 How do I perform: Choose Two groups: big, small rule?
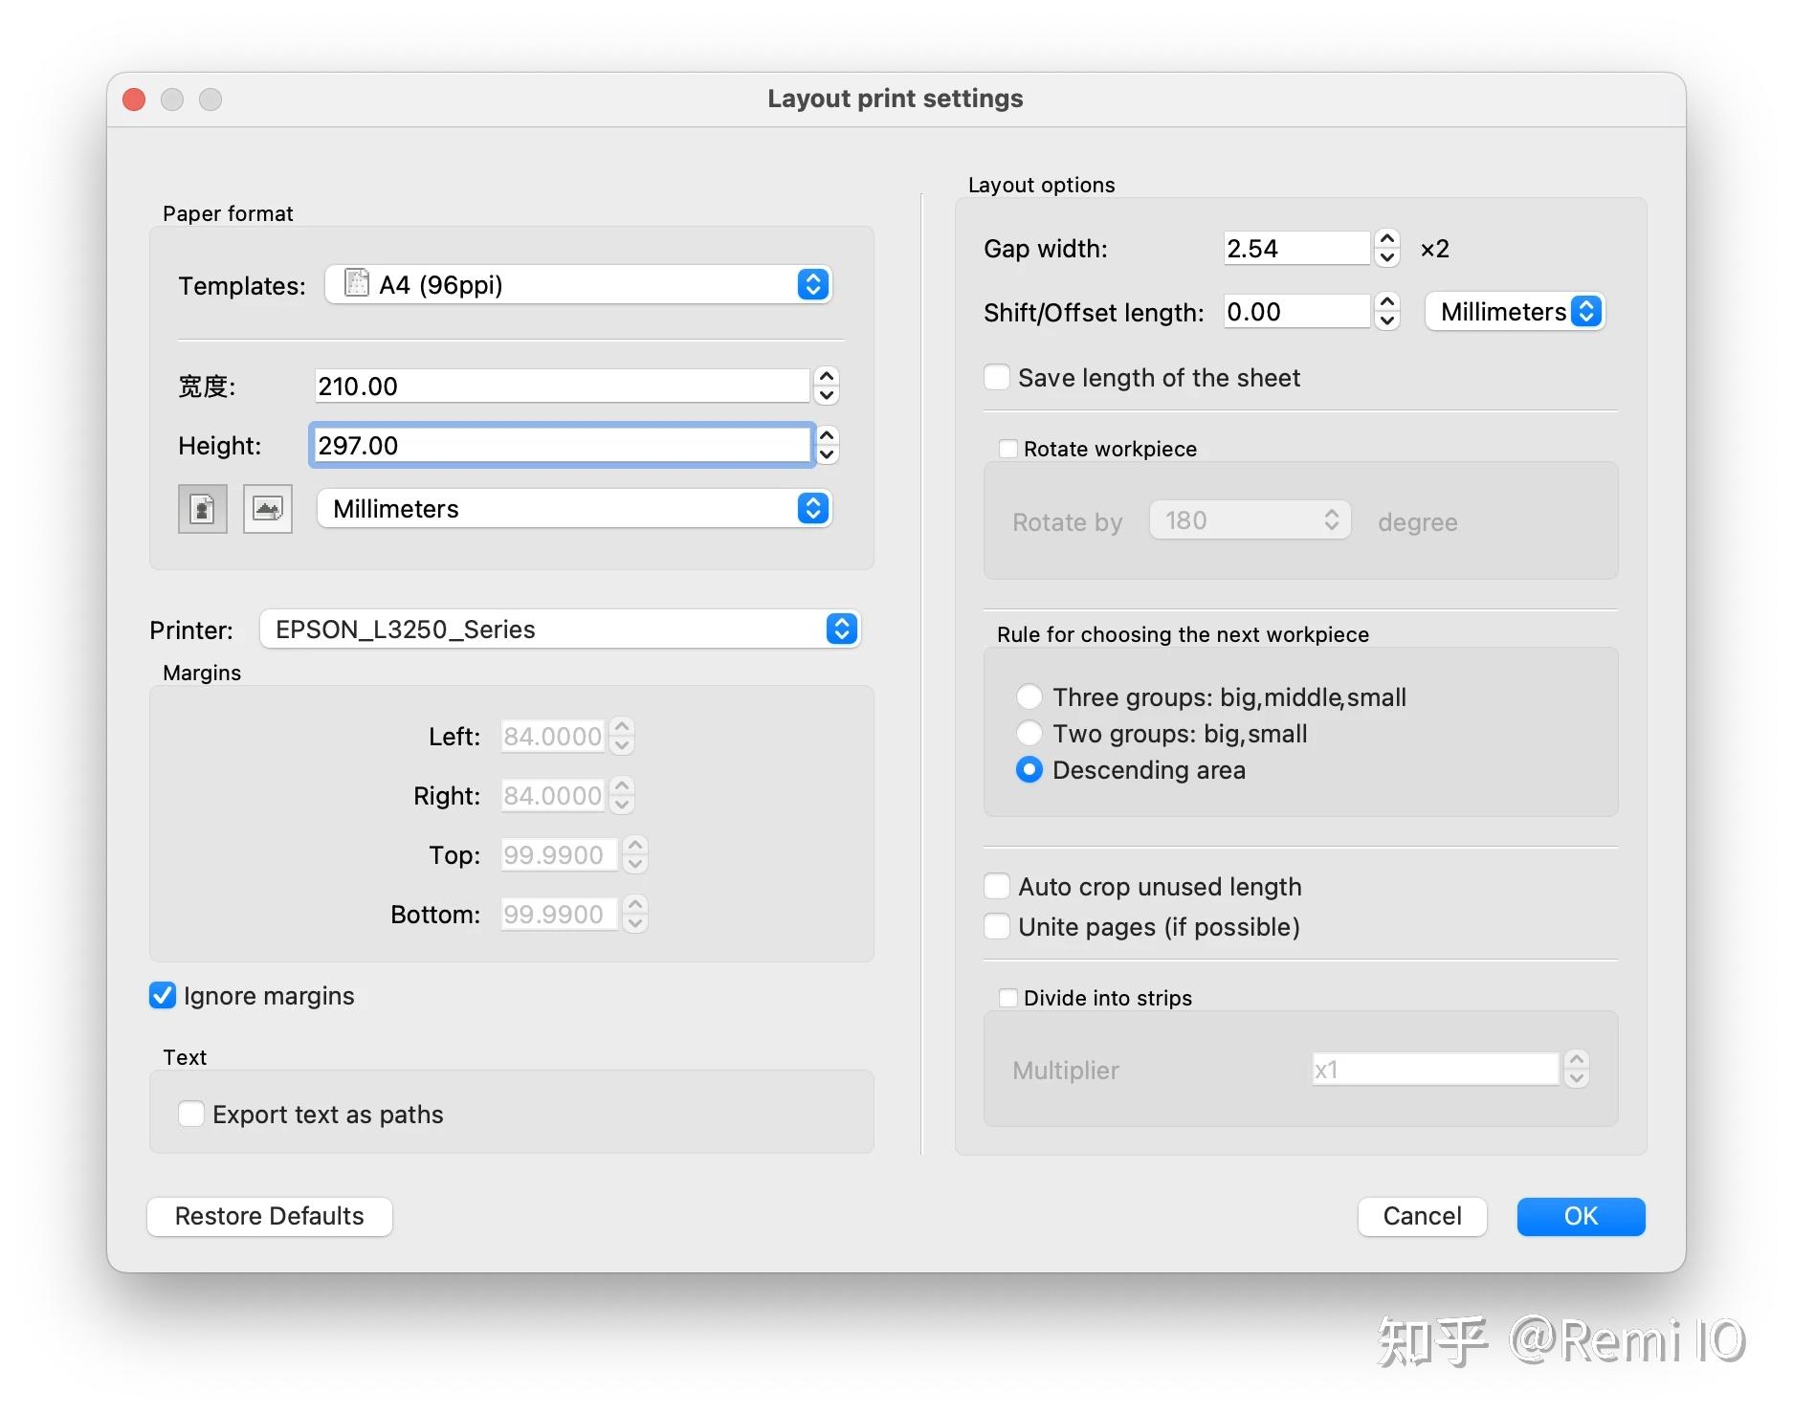(x=1029, y=734)
